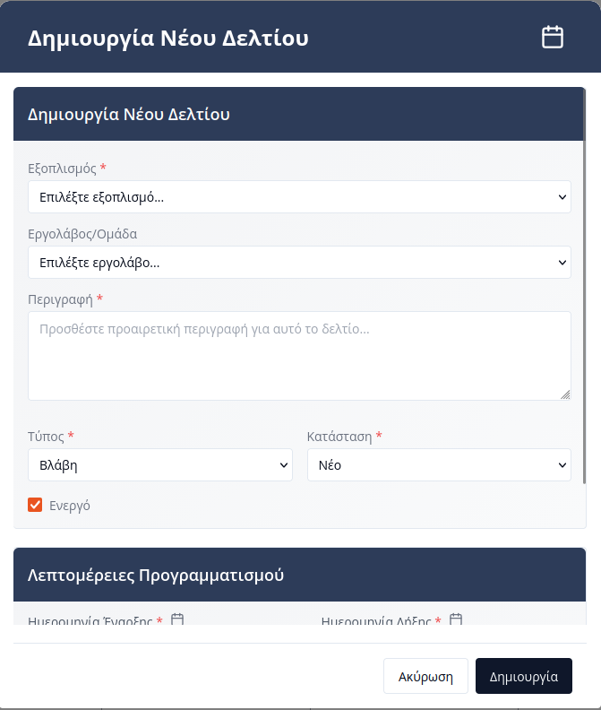Expand the Εργολάβος/Ομάδα dropdown
The height and width of the screenshot is (710, 601).
point(299,263)
